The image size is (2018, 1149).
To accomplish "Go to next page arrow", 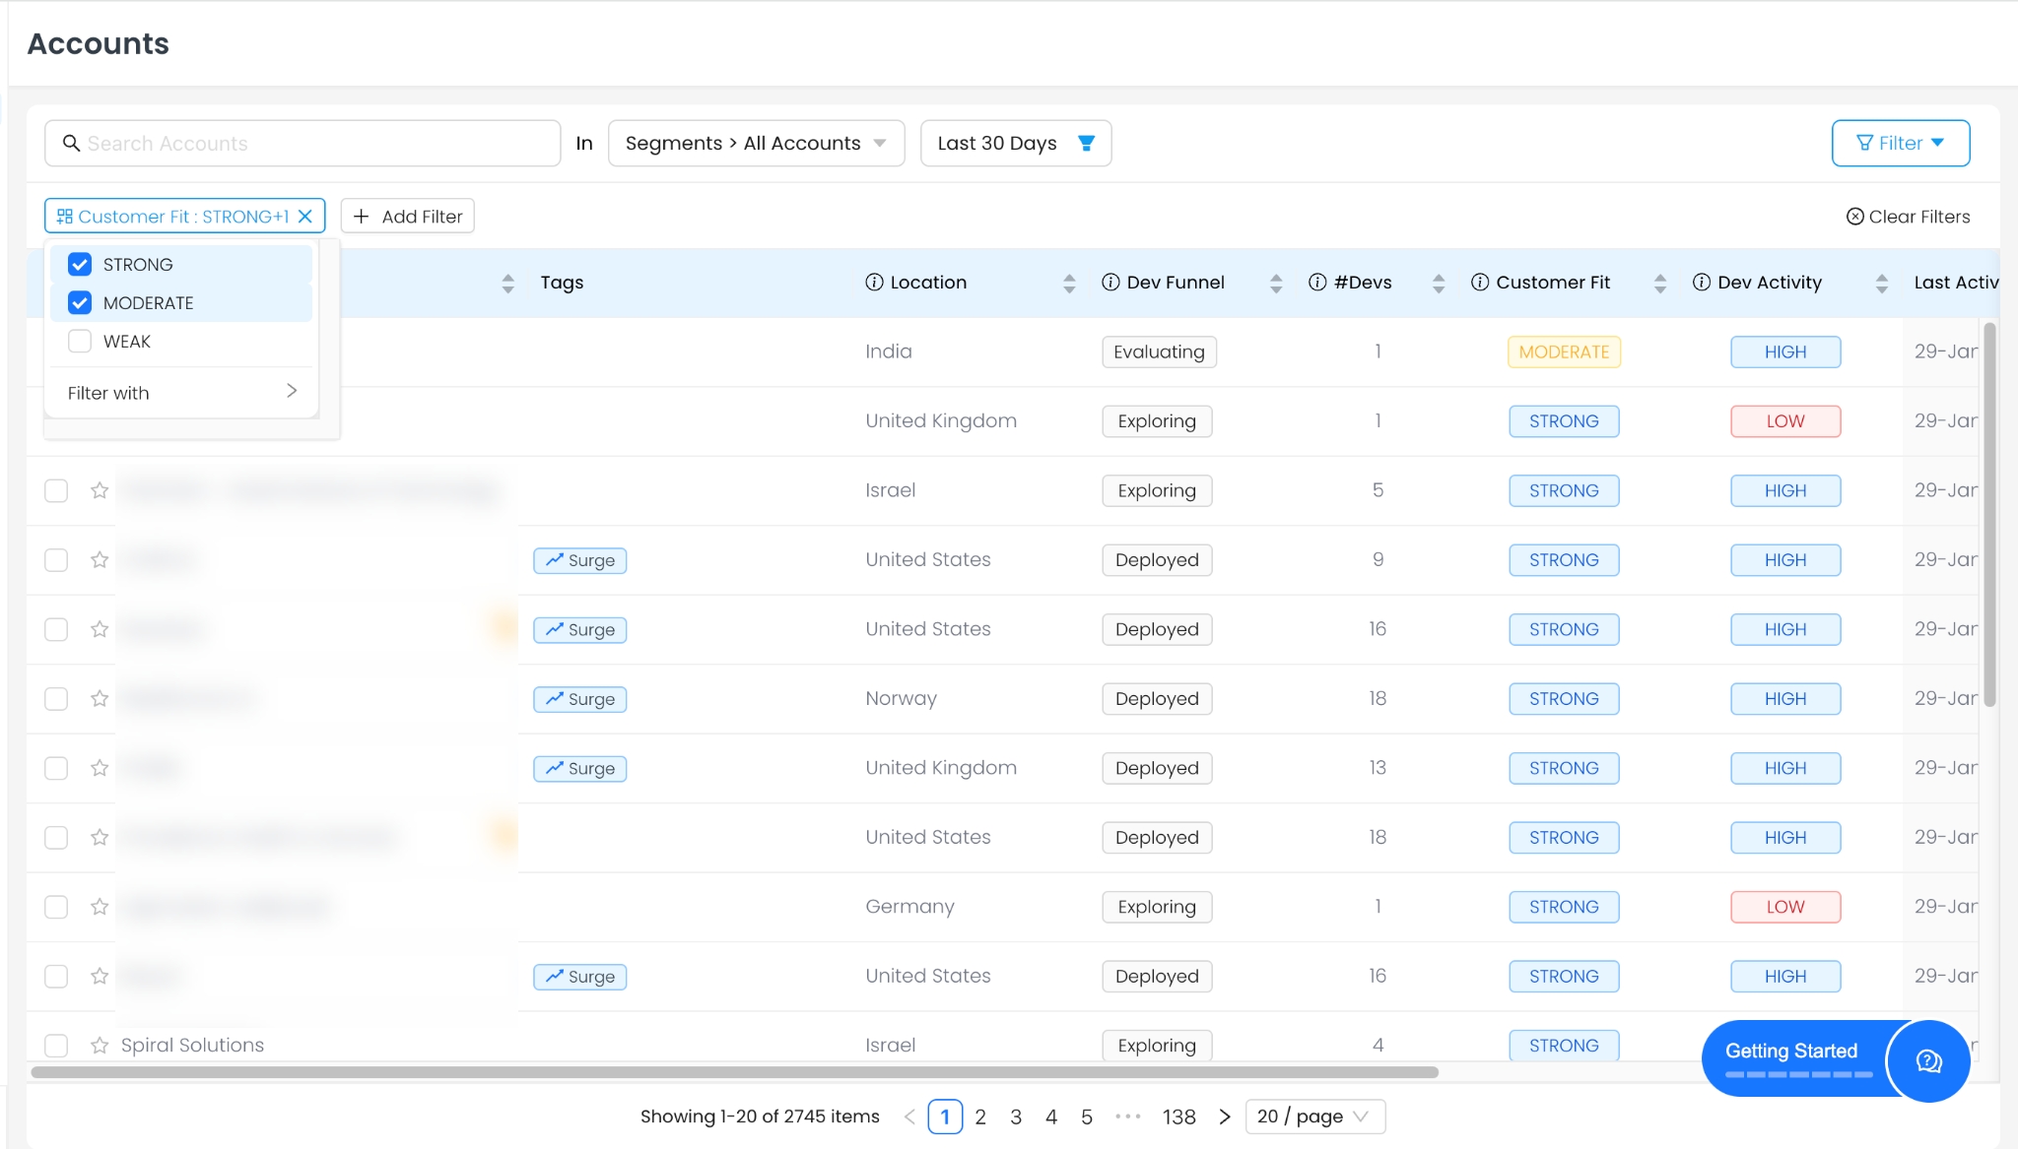I will pyautogui.click(x=1224, y=1117).
